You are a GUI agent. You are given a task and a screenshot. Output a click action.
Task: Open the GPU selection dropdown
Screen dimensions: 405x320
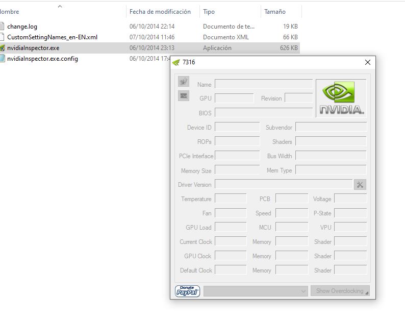click(256, 291)
